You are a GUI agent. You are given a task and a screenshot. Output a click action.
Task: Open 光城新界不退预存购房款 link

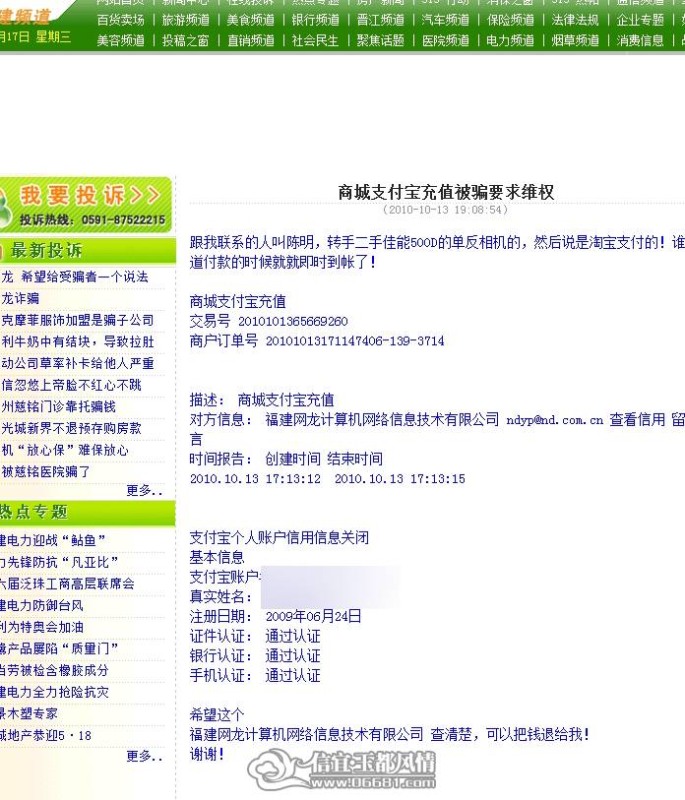pos(71,429)
